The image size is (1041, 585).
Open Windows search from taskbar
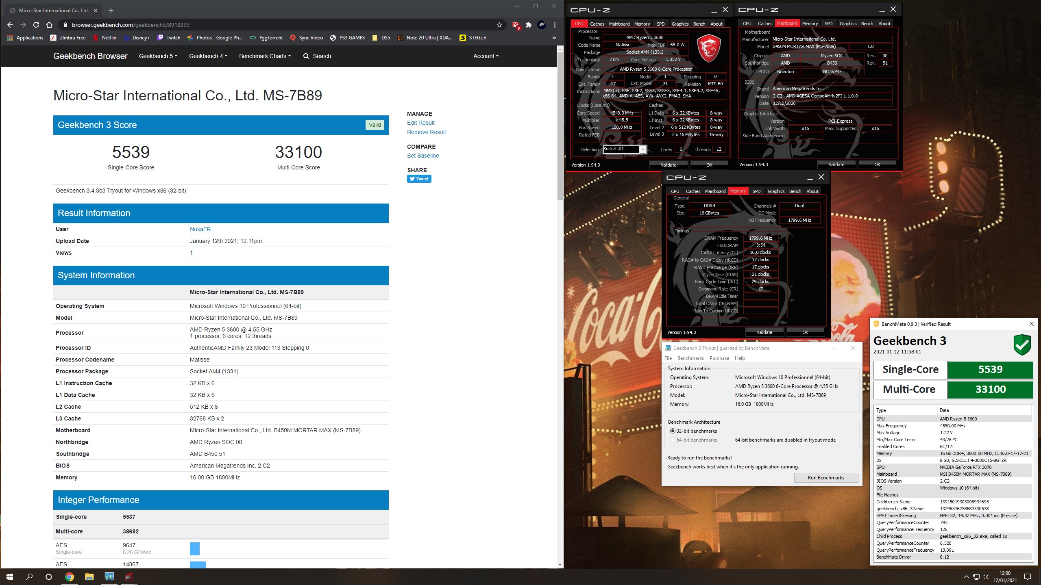(x=29, y=577)
